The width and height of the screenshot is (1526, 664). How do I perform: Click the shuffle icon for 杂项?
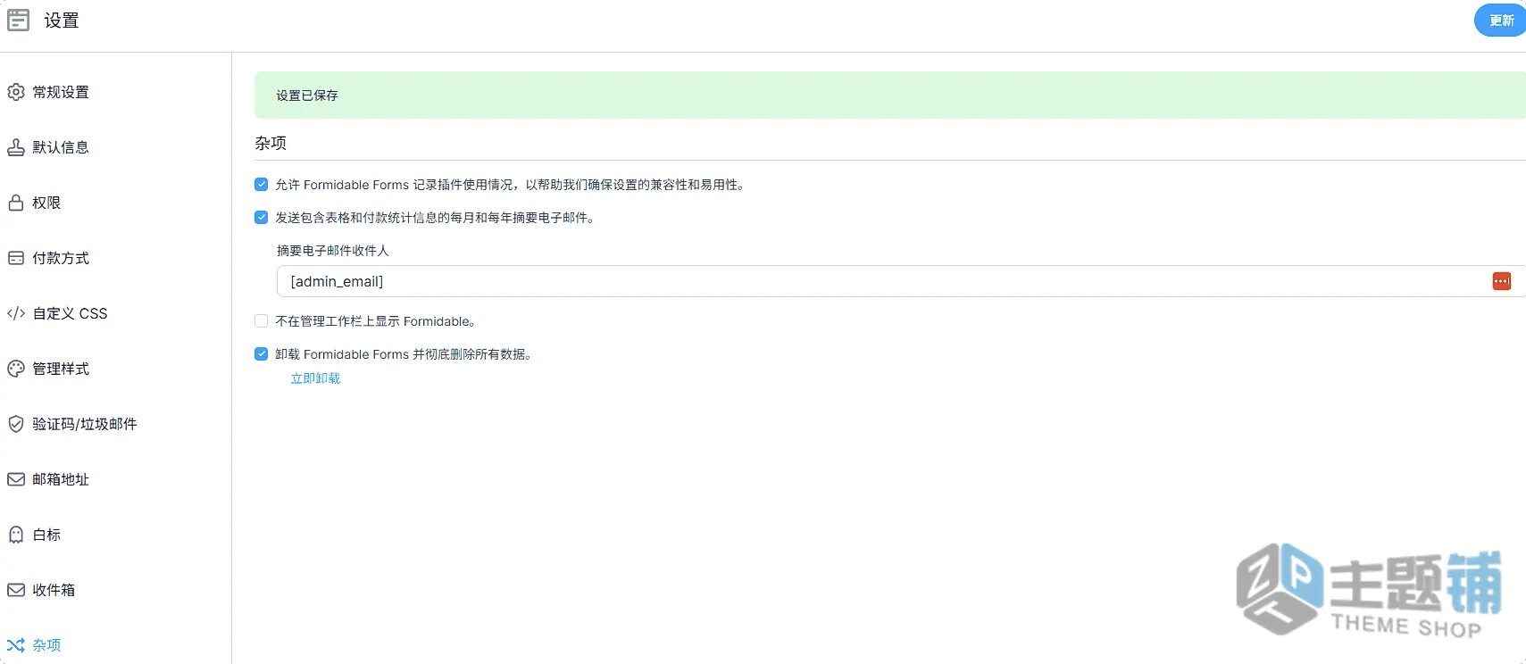click(16, 645)
